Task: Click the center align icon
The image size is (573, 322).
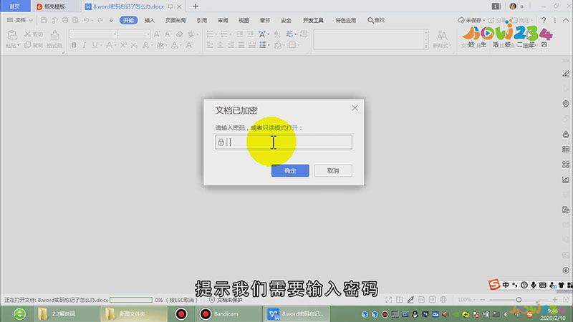Action: point(221,45)
